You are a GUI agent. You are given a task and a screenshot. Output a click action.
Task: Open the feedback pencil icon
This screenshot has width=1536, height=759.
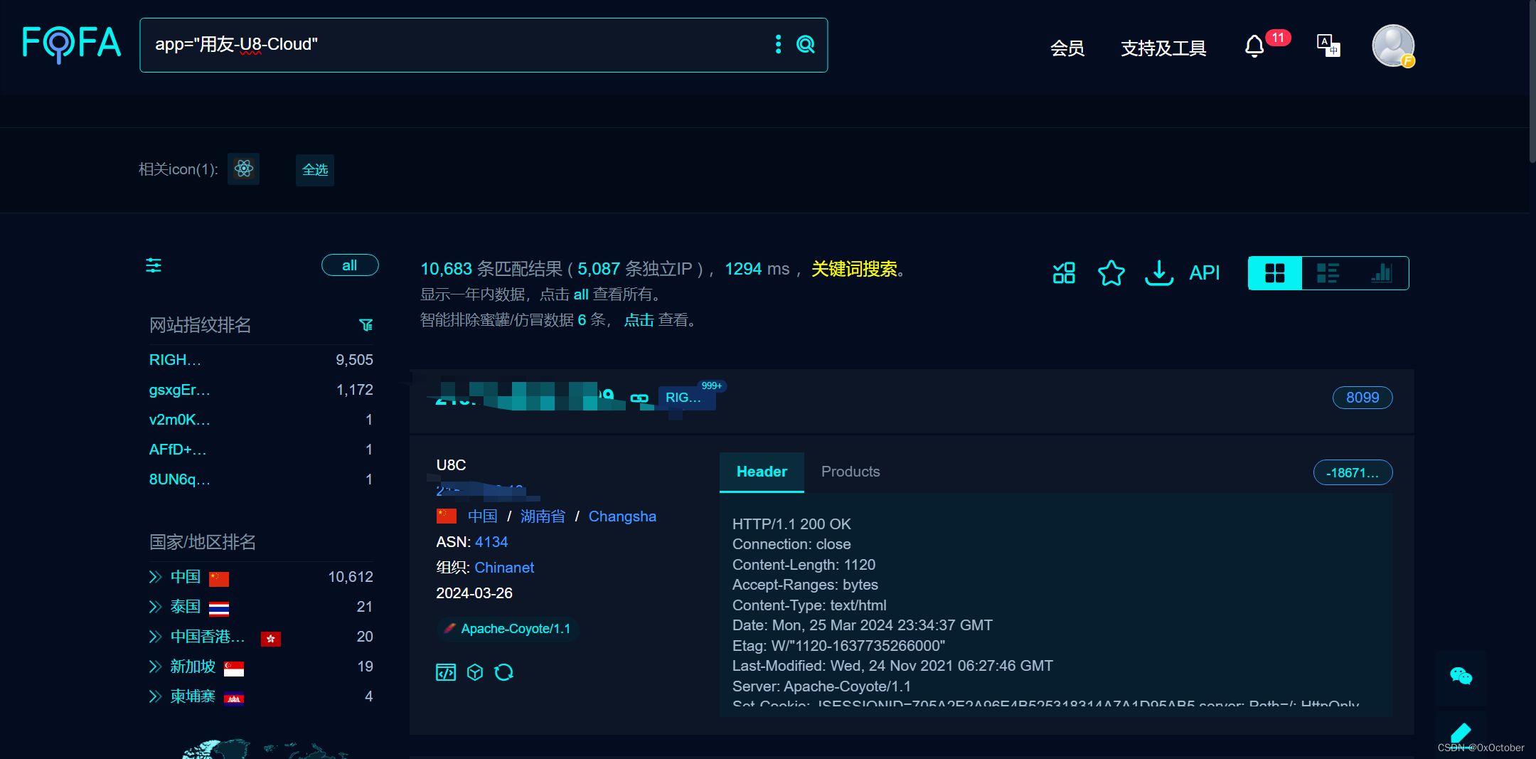(1461, 733)
